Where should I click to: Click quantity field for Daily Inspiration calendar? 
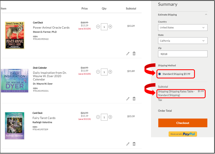click(x=104, y=72)
